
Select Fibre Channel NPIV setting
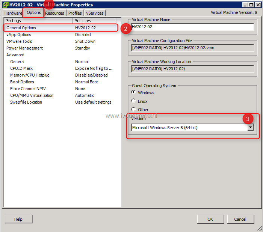pos(28,89)
